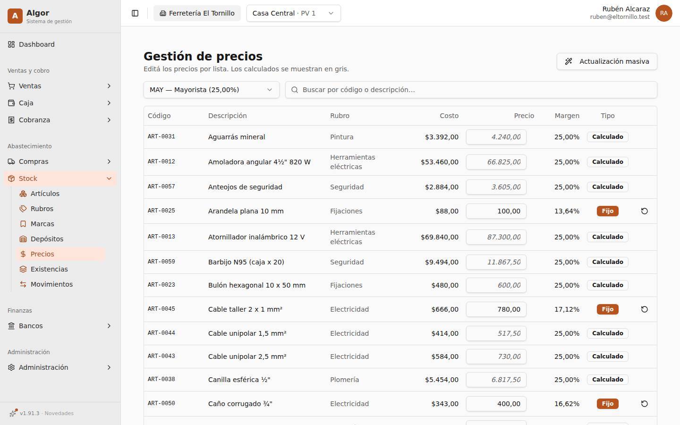Toggle the sidebar panel icon
The image size is (680, 425).
point(135,13)
